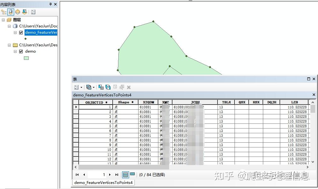Collapse the C:\Users\YaoJun geodatabase node
Screen dimensions: 318x189
click(9, 26)
